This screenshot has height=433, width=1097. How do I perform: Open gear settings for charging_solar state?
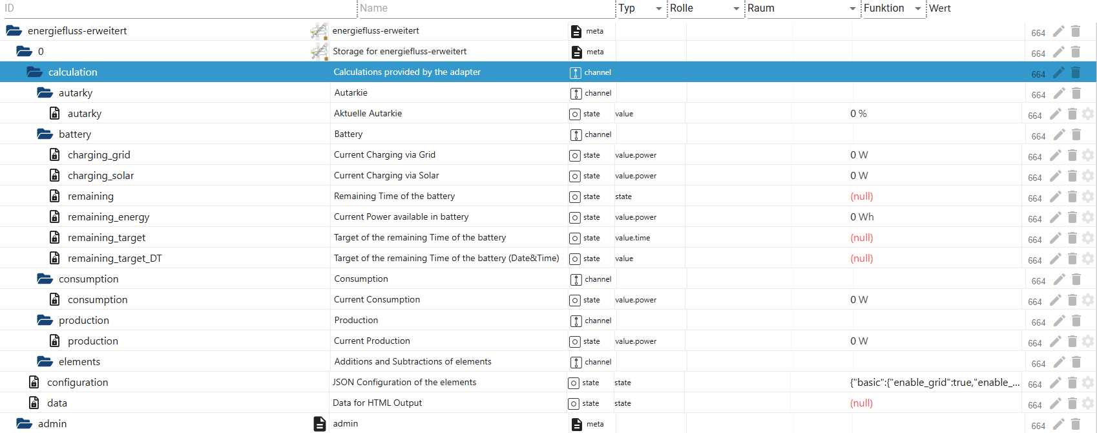1088,176
